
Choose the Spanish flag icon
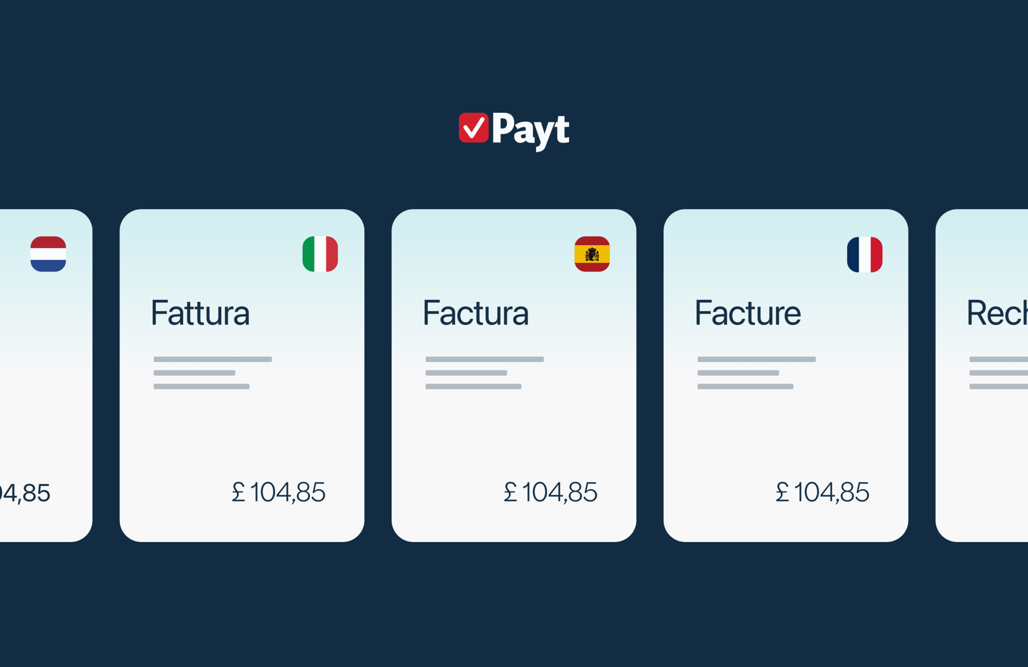592,254
